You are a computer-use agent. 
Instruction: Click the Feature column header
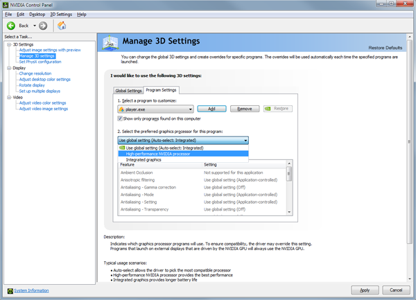coord(160,165)
